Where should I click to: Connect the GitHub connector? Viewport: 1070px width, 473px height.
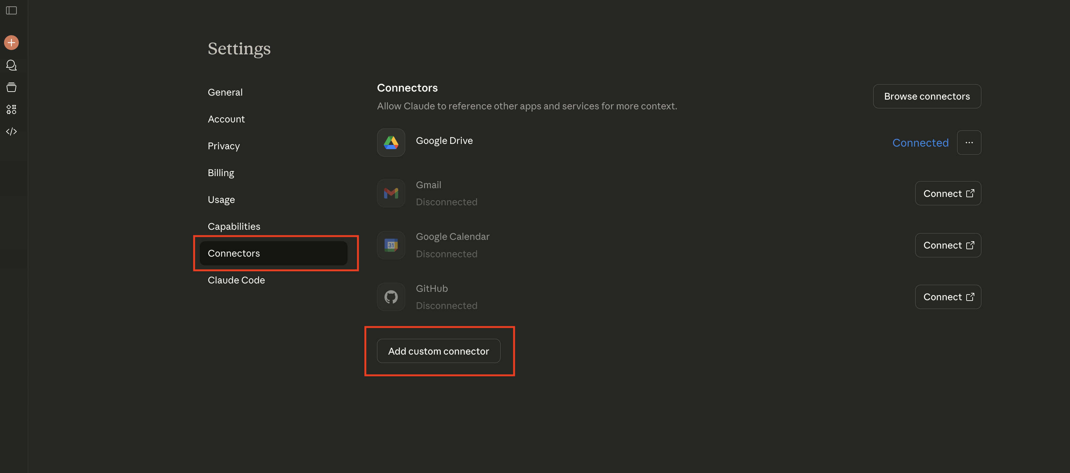click(x=948, y=297)
